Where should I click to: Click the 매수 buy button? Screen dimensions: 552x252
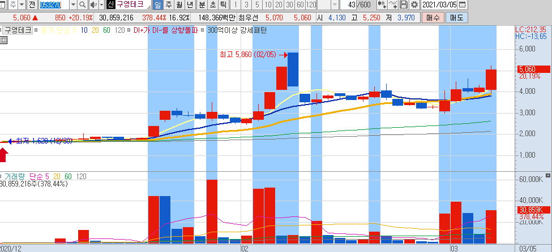(432, 18)
